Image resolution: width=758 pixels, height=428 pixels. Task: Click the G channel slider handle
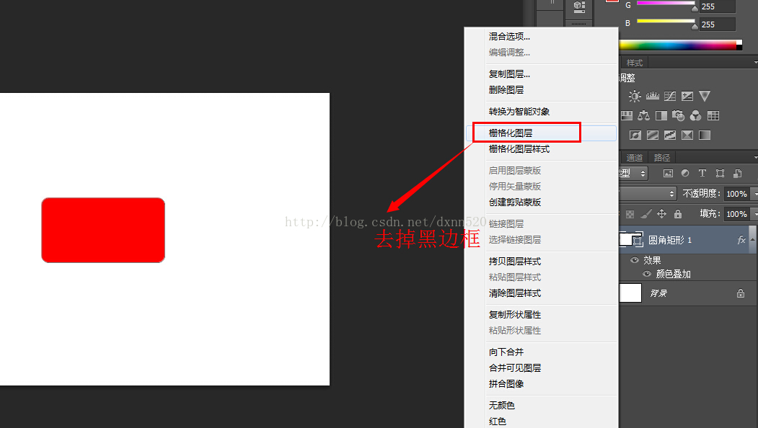click(695, 8)
